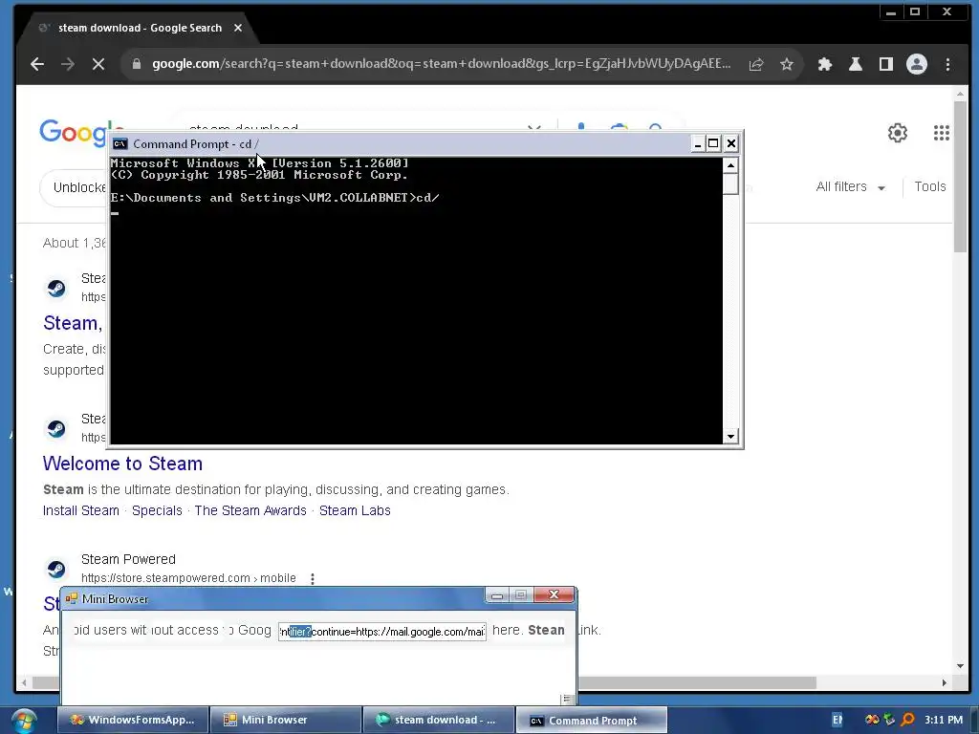Open the Windows Start button
979x734 pixels.
24,721
